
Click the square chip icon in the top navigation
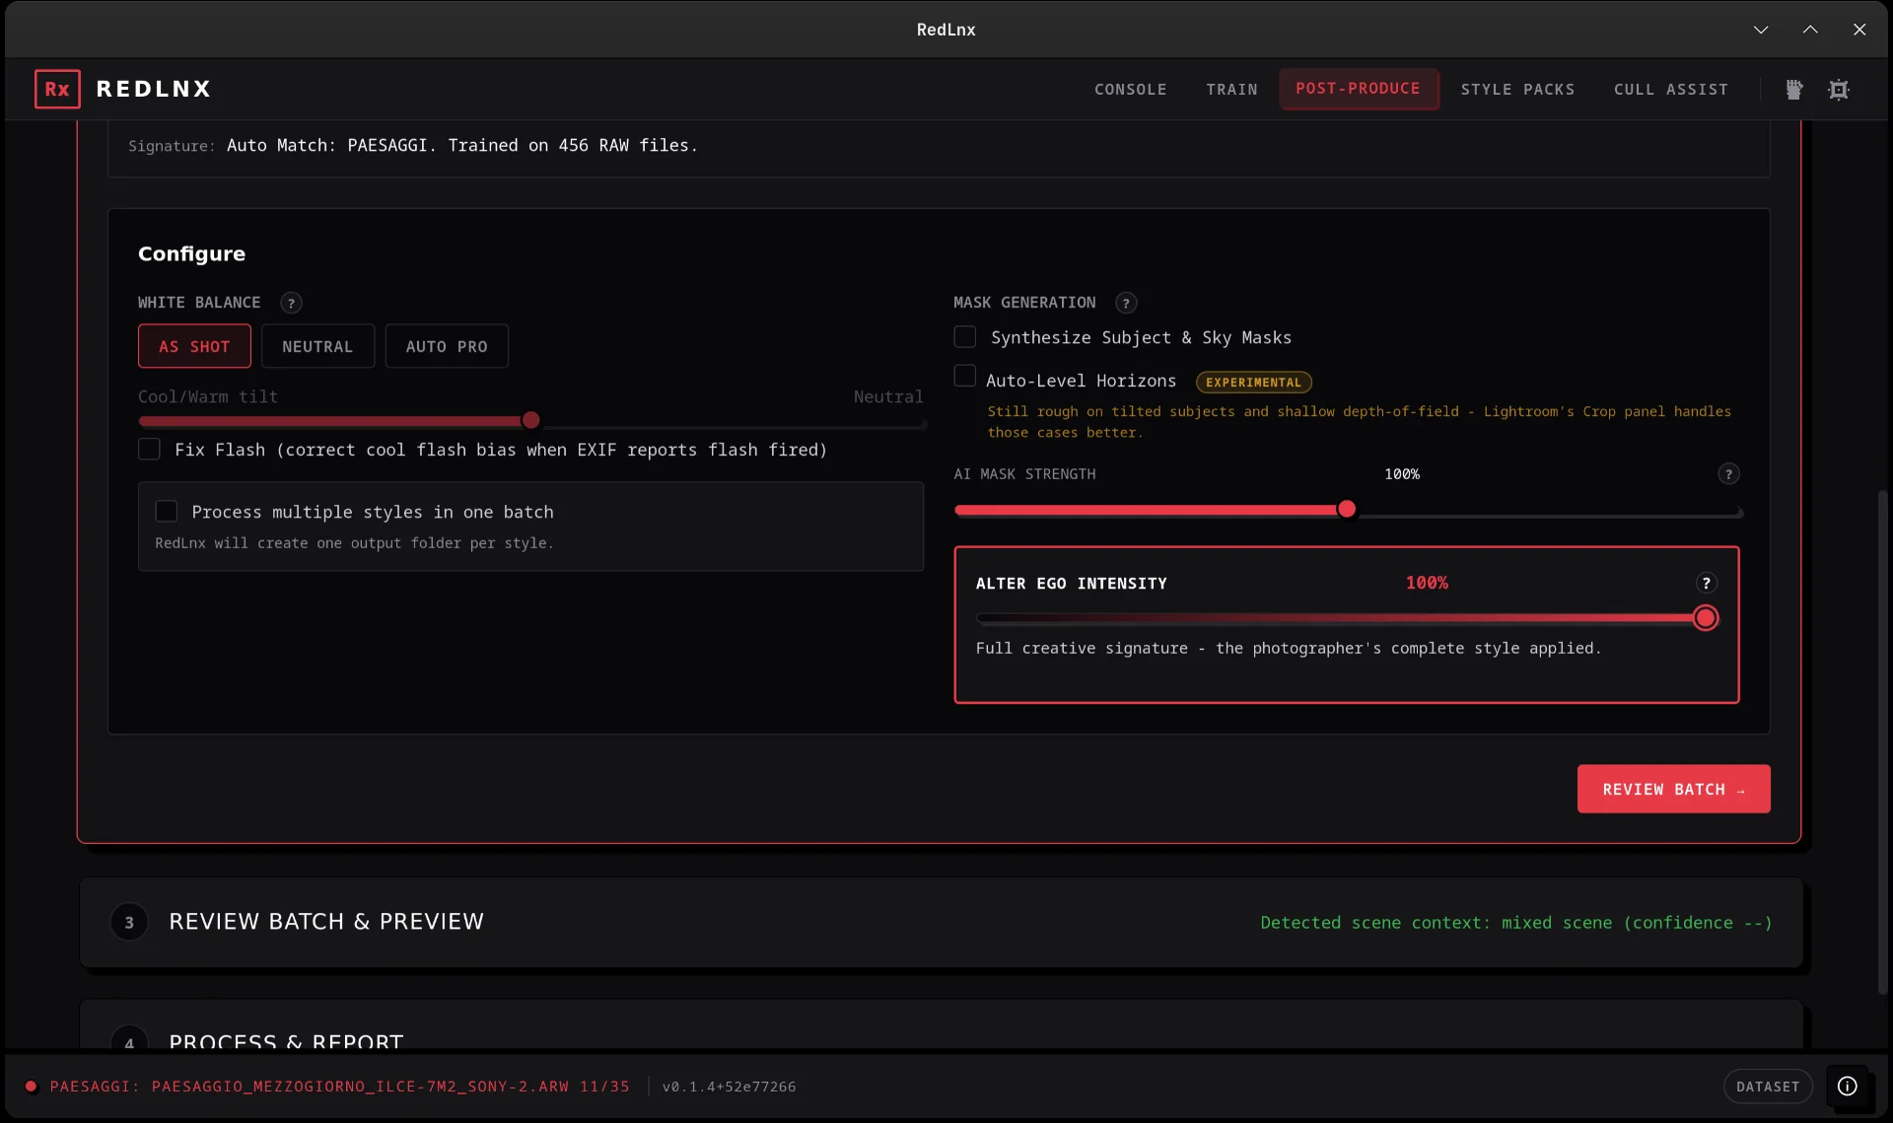pyautogui.click(x=1839, y=90)
